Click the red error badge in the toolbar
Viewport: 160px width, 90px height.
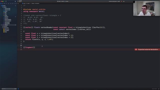click(x=121, y=1)
